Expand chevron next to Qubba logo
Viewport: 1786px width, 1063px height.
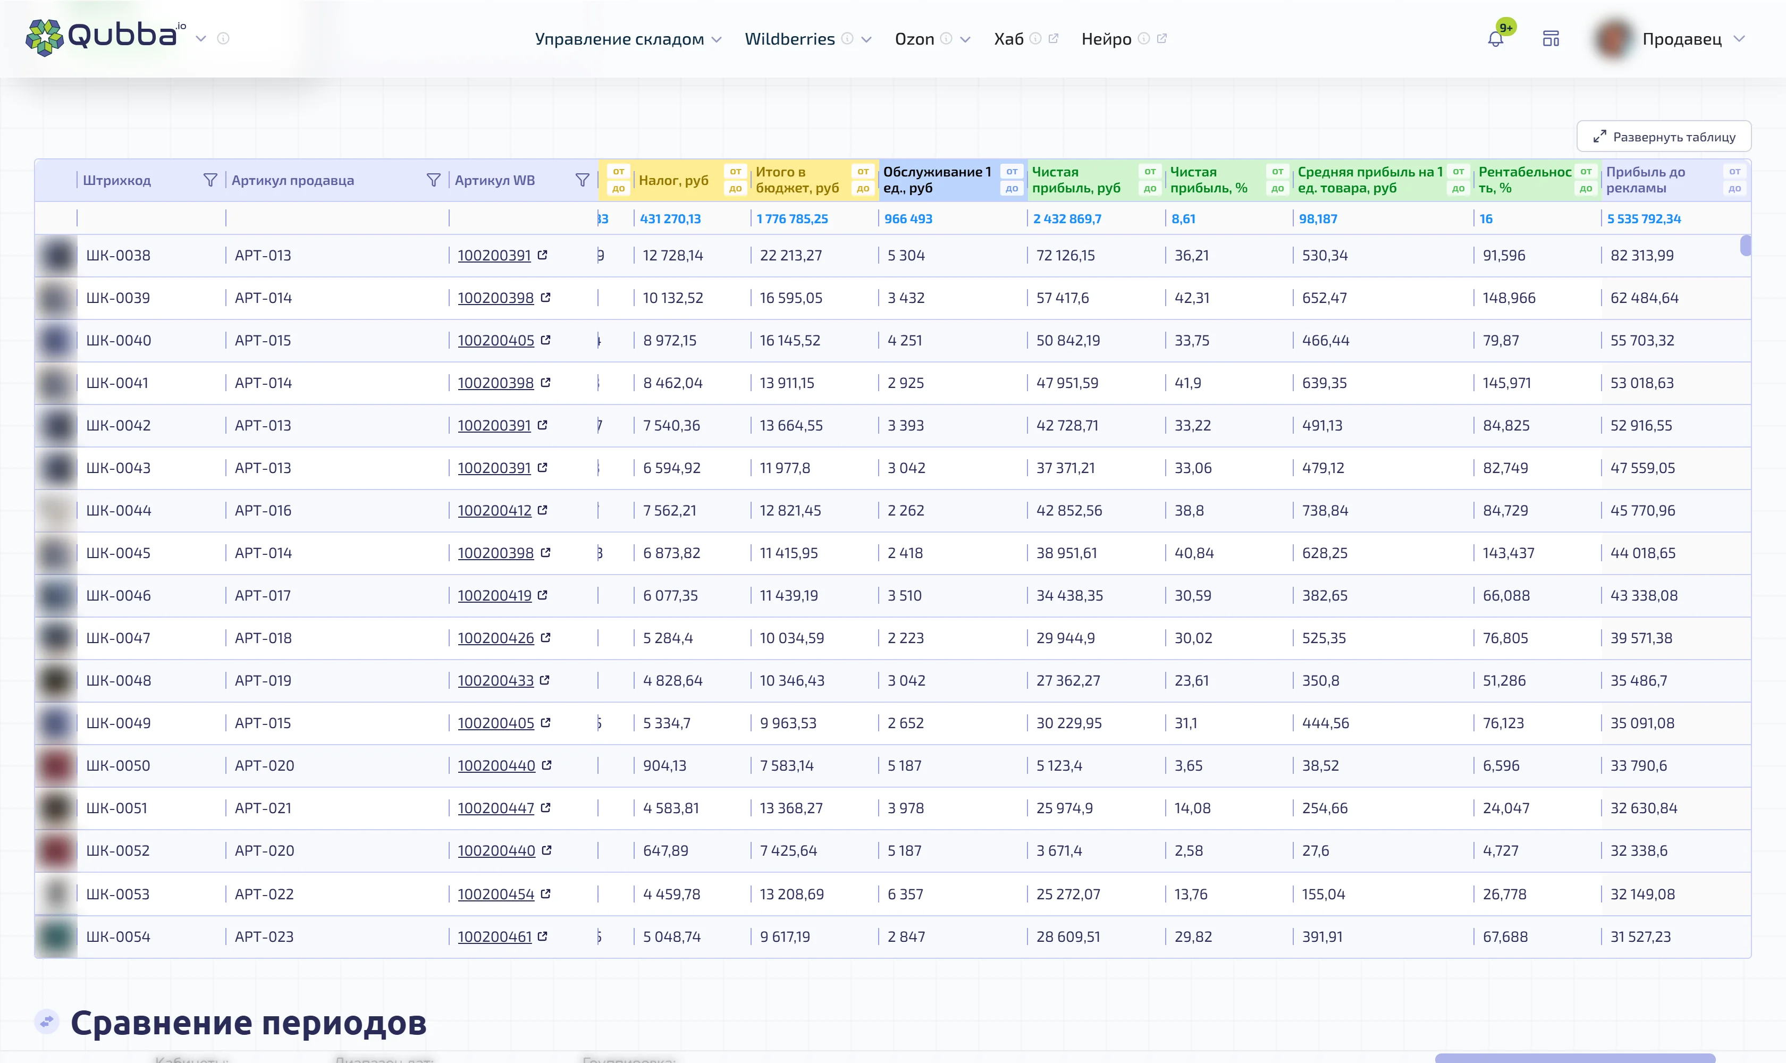click(x=201, y=39)
